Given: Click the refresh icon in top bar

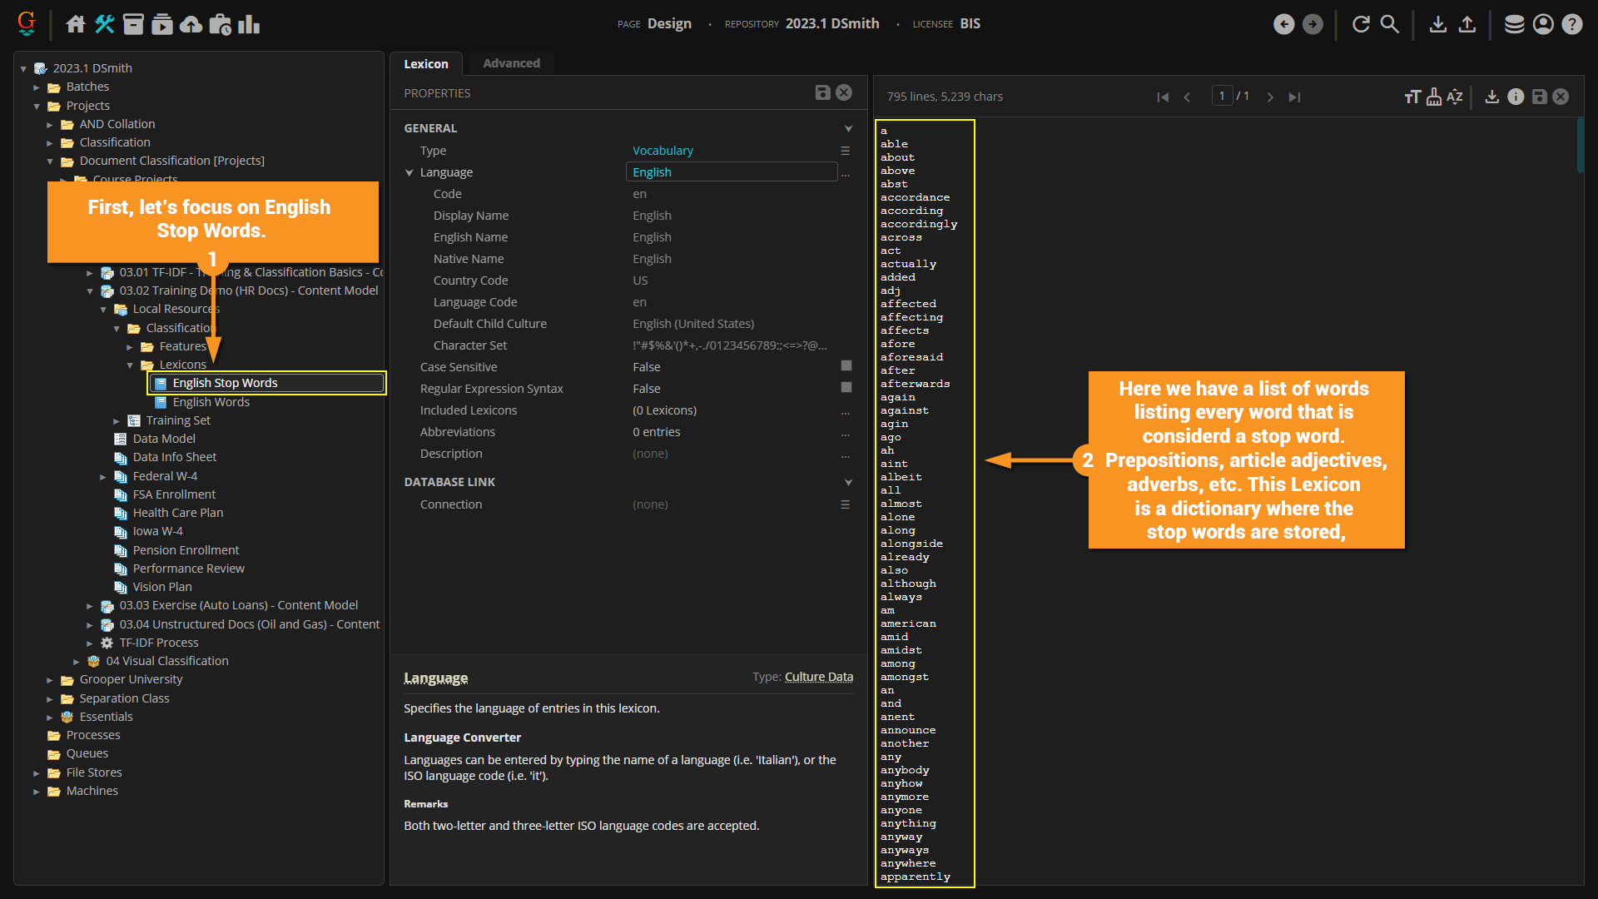Looking at the screenshot, I should coord(1361,24).
